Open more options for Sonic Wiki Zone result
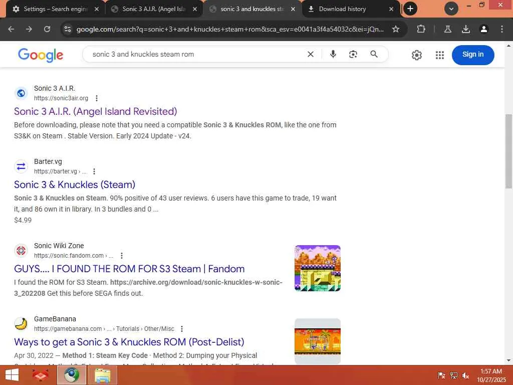Image resolution: width=513 pixels, height=385 pixels. coord(121,256)
